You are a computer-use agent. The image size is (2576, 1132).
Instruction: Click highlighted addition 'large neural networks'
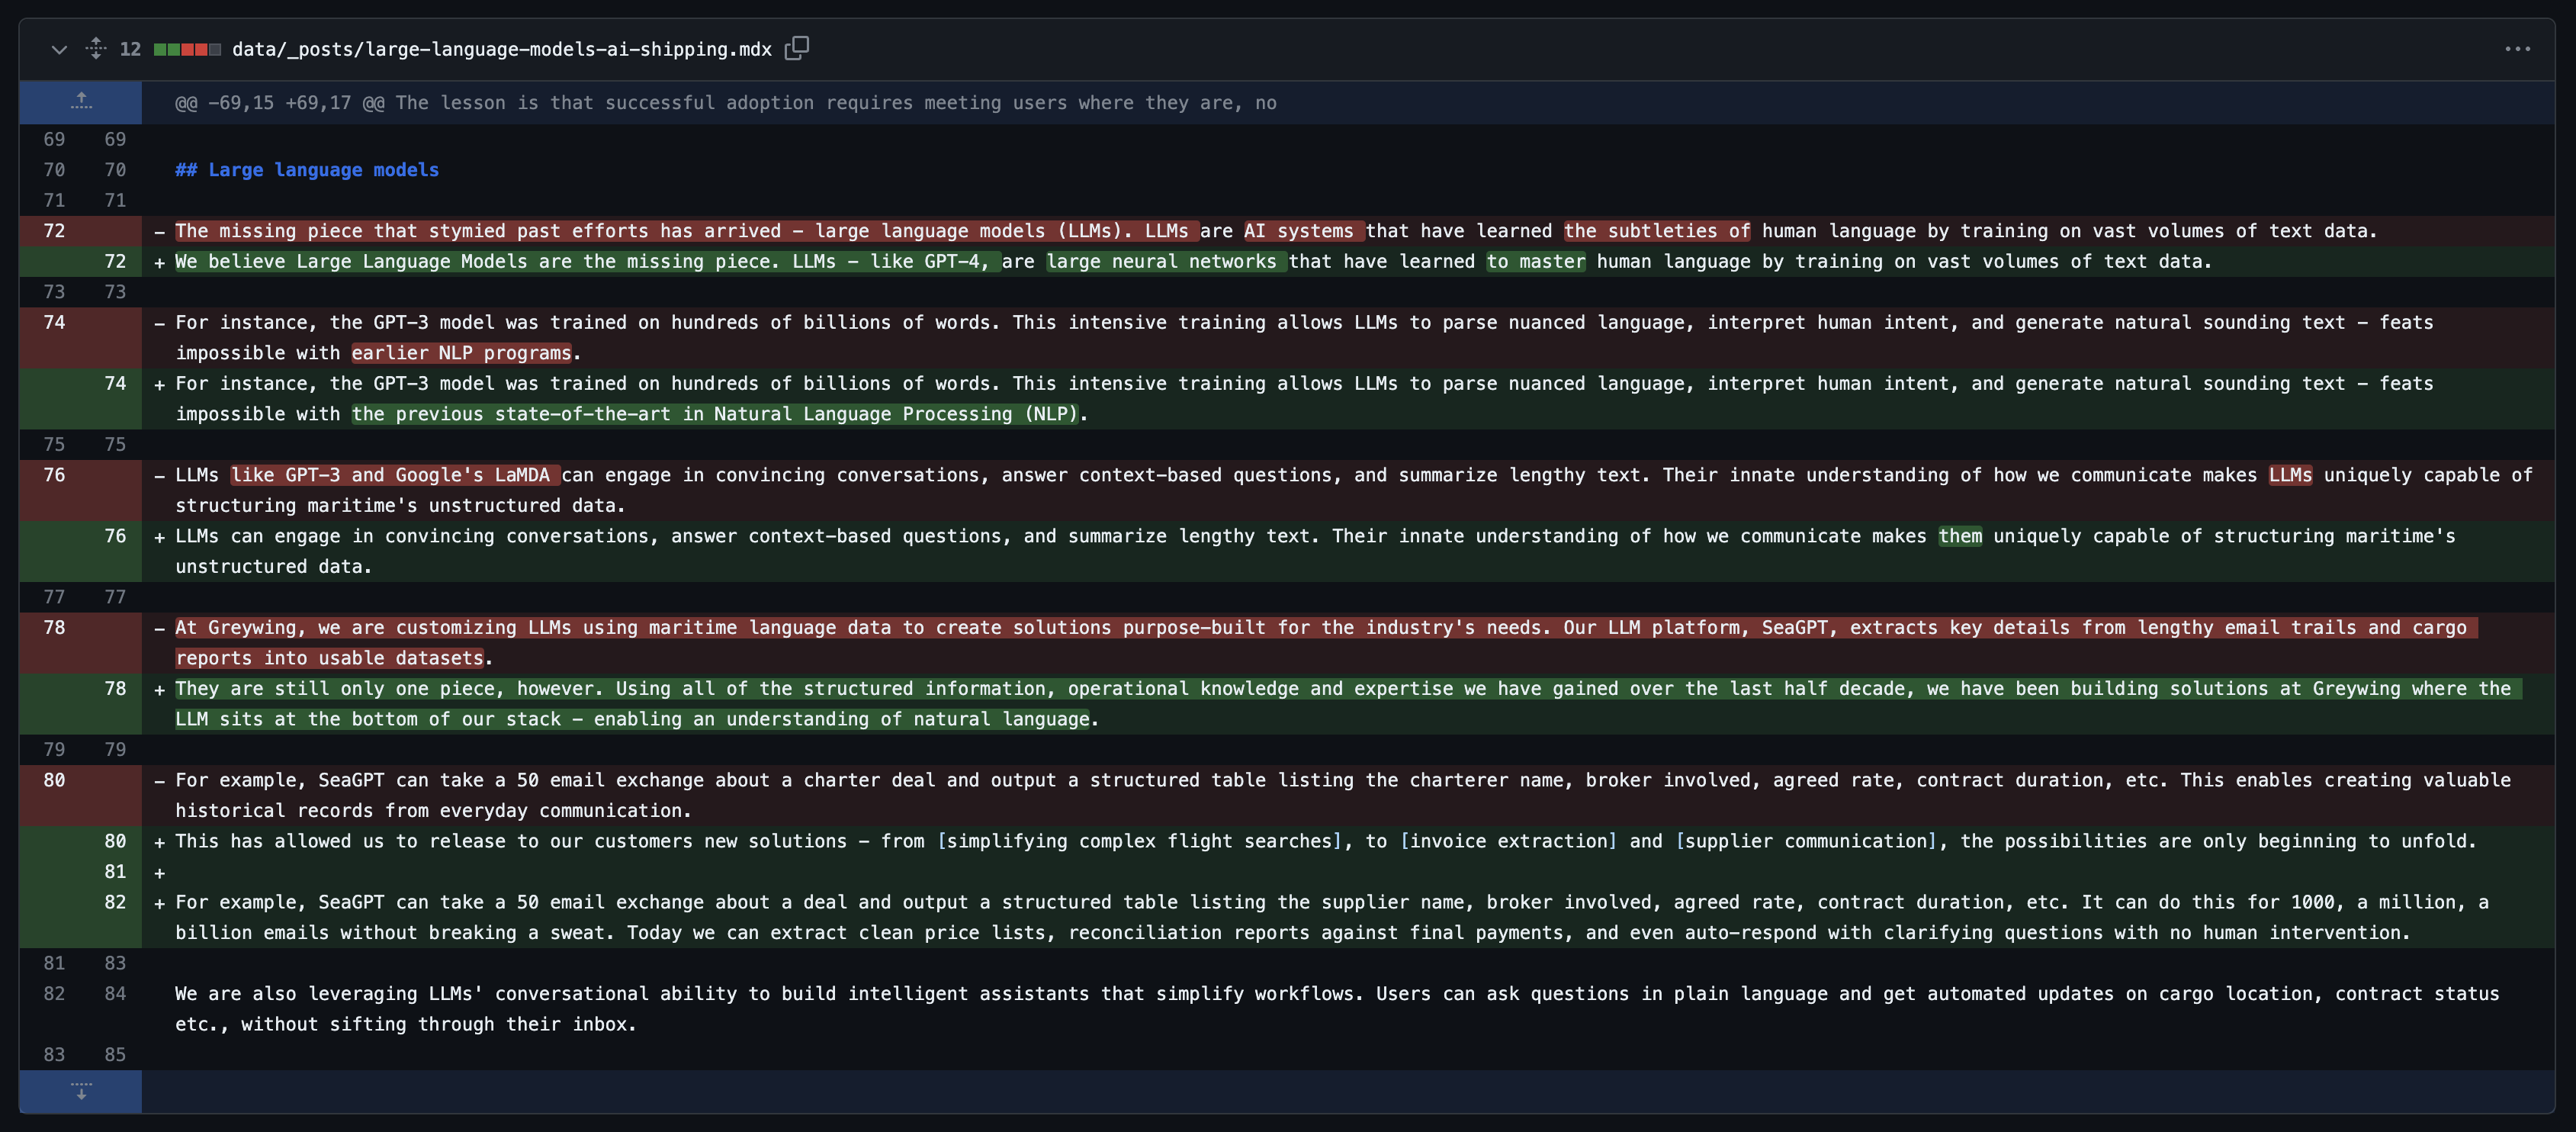coord(1166,262)
